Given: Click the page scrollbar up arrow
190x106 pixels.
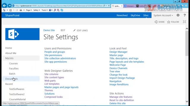Looking at the screenshot, I should coord(187,29).
